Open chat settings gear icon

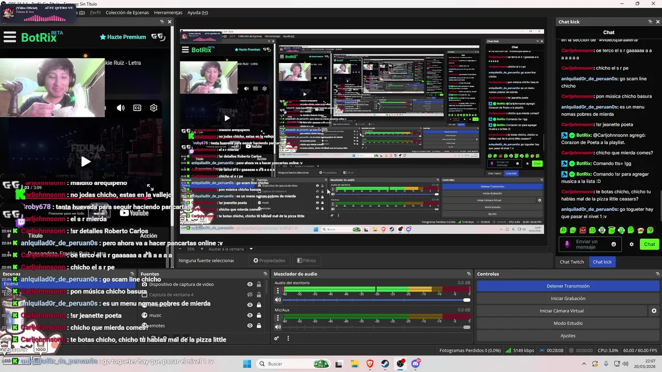[631, 244]
